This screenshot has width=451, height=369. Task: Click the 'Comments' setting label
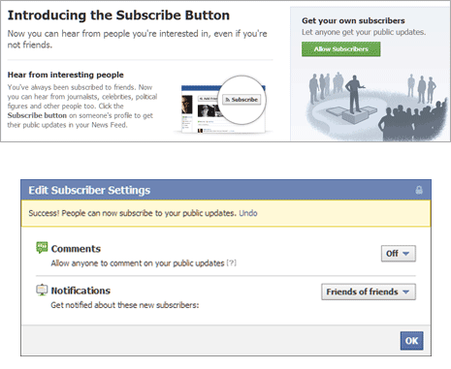click(x=76, y=249)
